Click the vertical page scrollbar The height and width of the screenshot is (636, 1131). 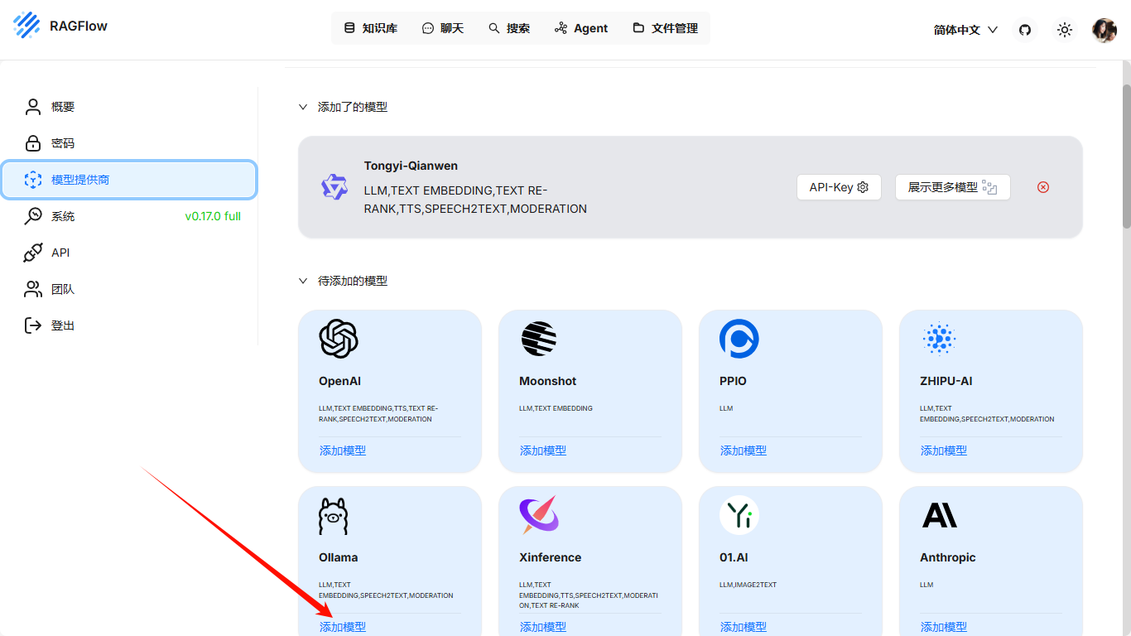pyautogui.click(x=1126, y=157)
